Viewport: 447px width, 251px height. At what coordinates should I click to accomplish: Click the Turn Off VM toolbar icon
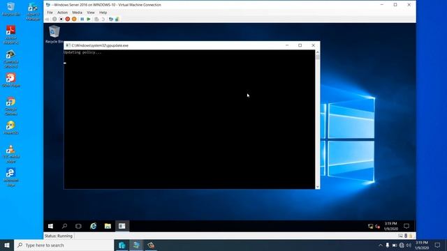coord(61,19)
